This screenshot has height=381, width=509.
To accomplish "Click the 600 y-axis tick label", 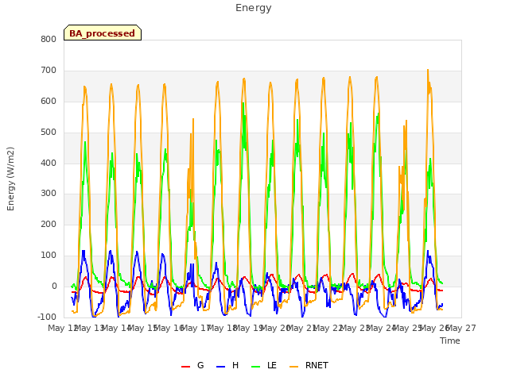I will pos(49,102).
